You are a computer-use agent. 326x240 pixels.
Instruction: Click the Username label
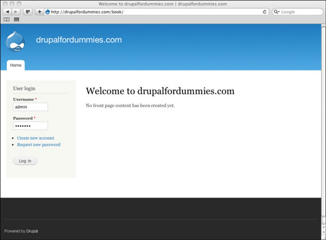tap(24, 100)
